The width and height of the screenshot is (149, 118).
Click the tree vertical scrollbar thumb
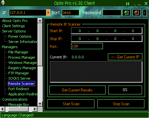pos(40,45)
